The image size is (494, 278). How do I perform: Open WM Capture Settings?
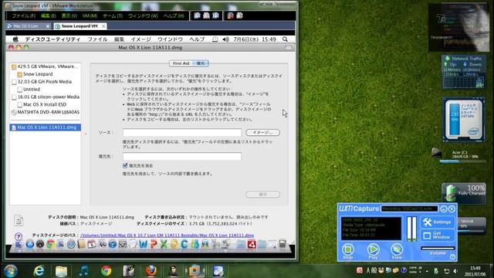click(x=438, y=222)
